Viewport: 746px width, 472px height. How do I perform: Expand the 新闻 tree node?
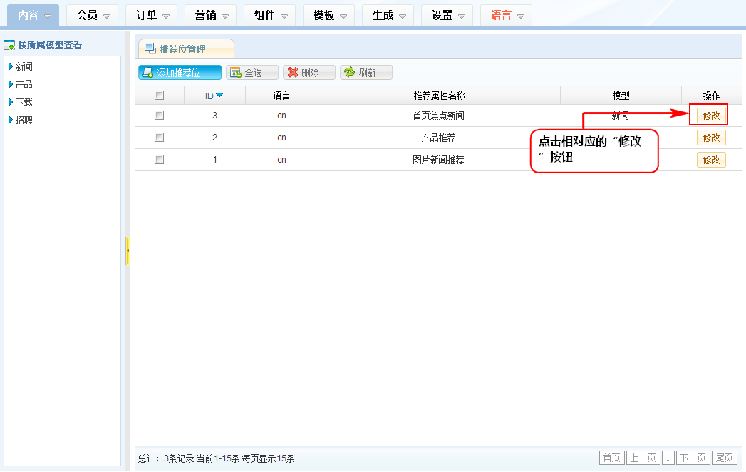point(11,67)
